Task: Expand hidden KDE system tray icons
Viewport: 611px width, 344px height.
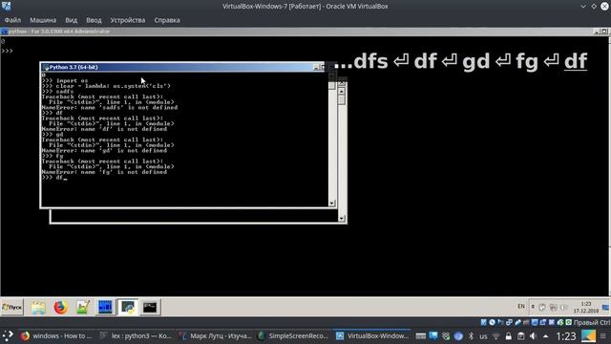Action: click(x=546, y=336)
